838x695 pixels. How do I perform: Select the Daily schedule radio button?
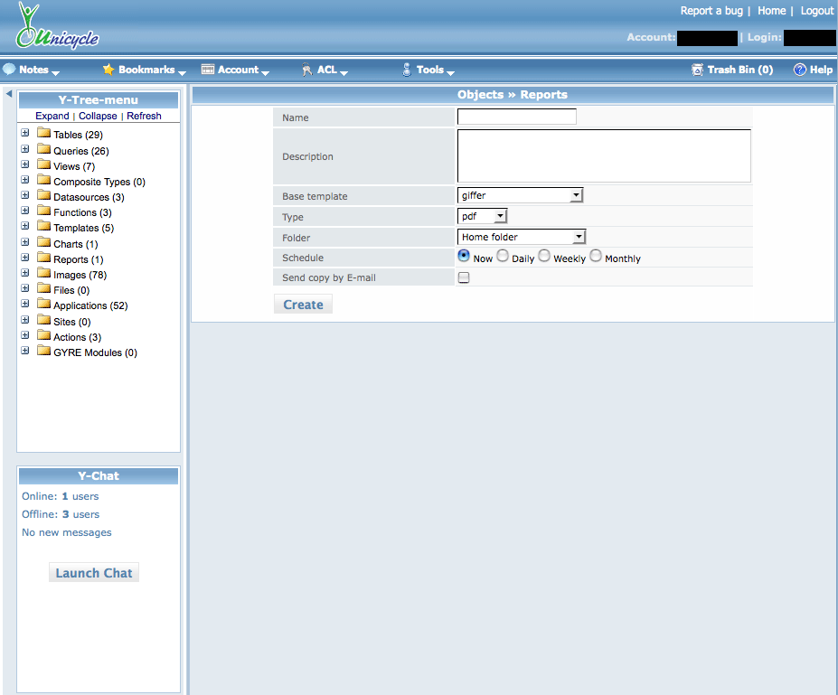[x=503, y=257]
